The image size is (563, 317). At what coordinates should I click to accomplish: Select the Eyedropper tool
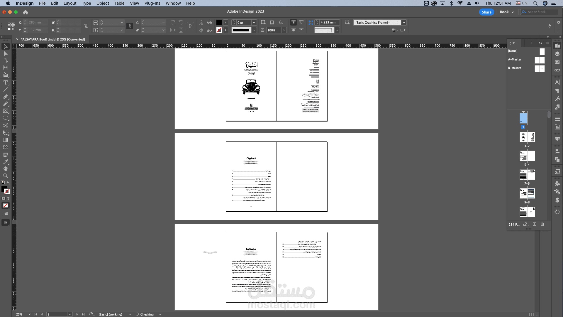click(5, 162)
